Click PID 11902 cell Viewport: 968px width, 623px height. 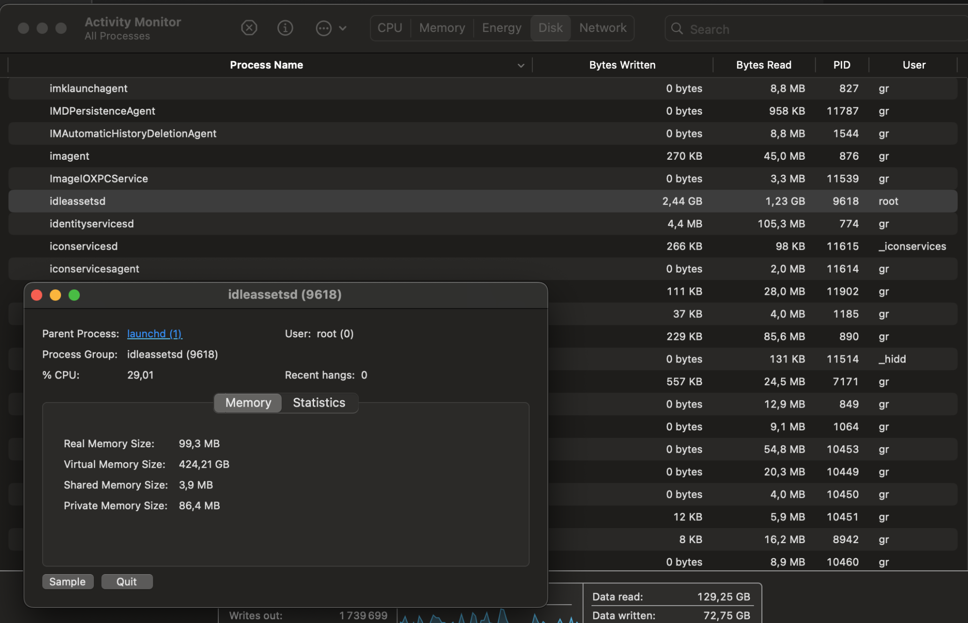pos(843,291)
